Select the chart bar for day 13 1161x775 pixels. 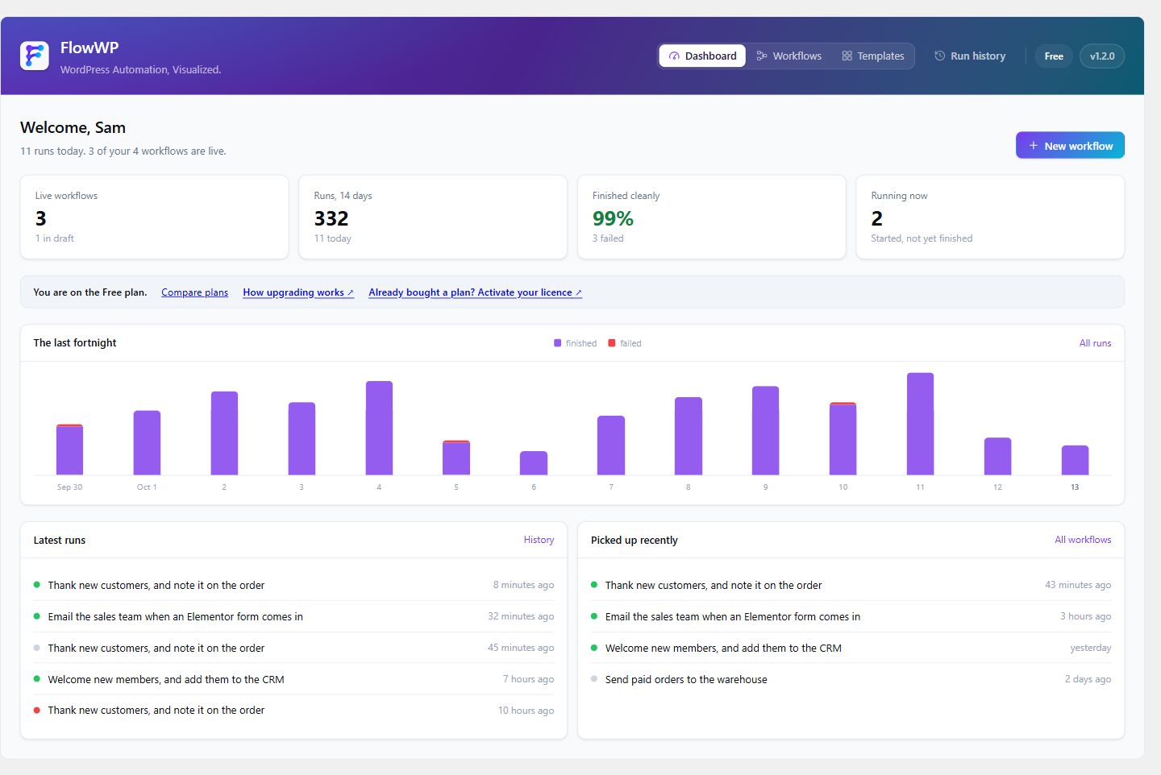pos(1075,460)
